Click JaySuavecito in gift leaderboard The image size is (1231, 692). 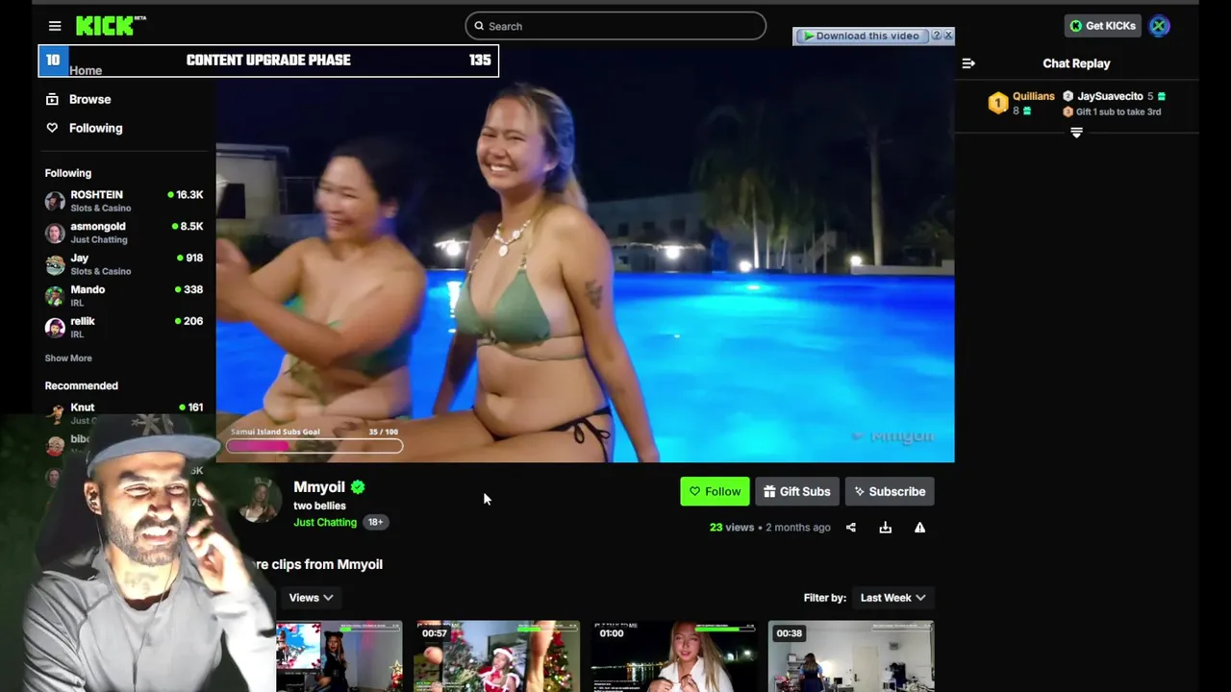[x=1110, y=96]
